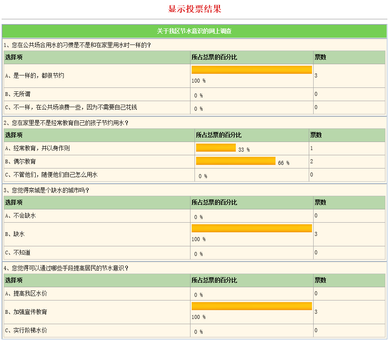Click option B、偶尔教育
The height and width of the screenshot is (341, 389).
[x=20, y=162]
